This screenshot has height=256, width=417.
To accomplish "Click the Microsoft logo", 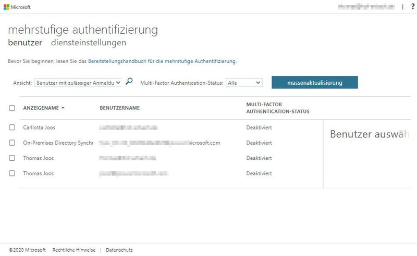I will pos(17,7).
